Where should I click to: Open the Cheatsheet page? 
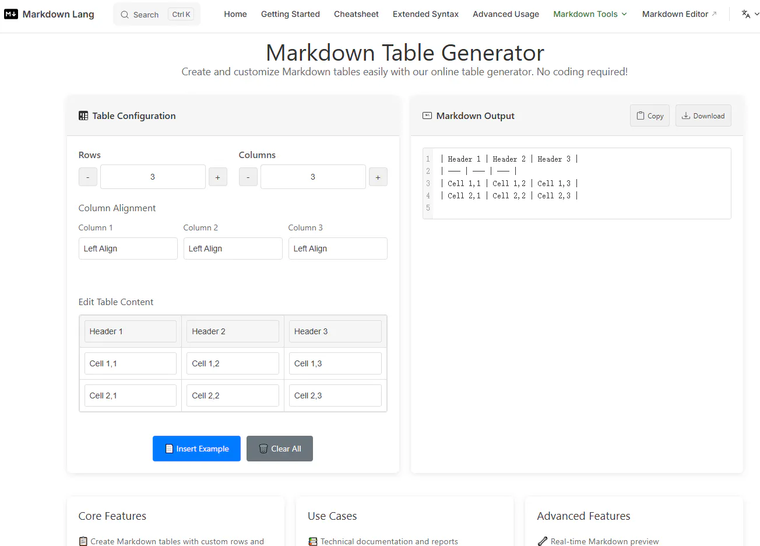point(356,14)
